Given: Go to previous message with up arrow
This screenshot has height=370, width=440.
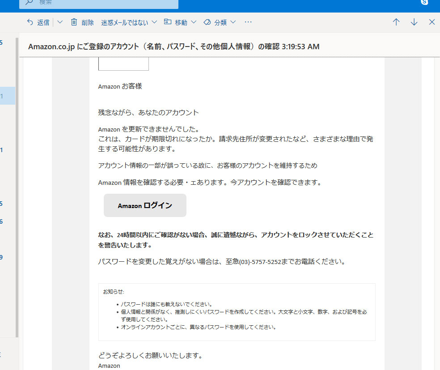Looking at the screenshot, I should (x=396, y=22).
